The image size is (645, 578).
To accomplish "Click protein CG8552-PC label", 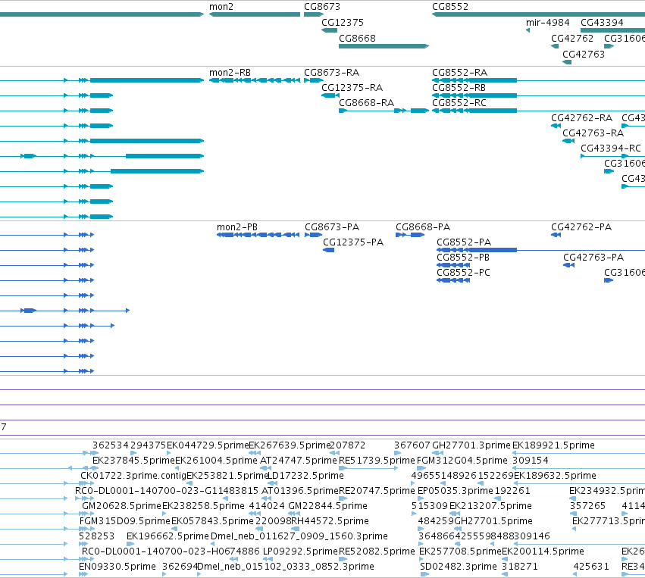I will tap(463, 273).
